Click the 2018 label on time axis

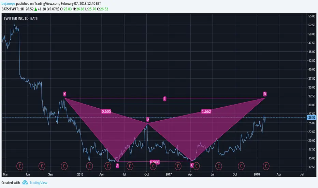pyautogui.click(x=257, y=174)
